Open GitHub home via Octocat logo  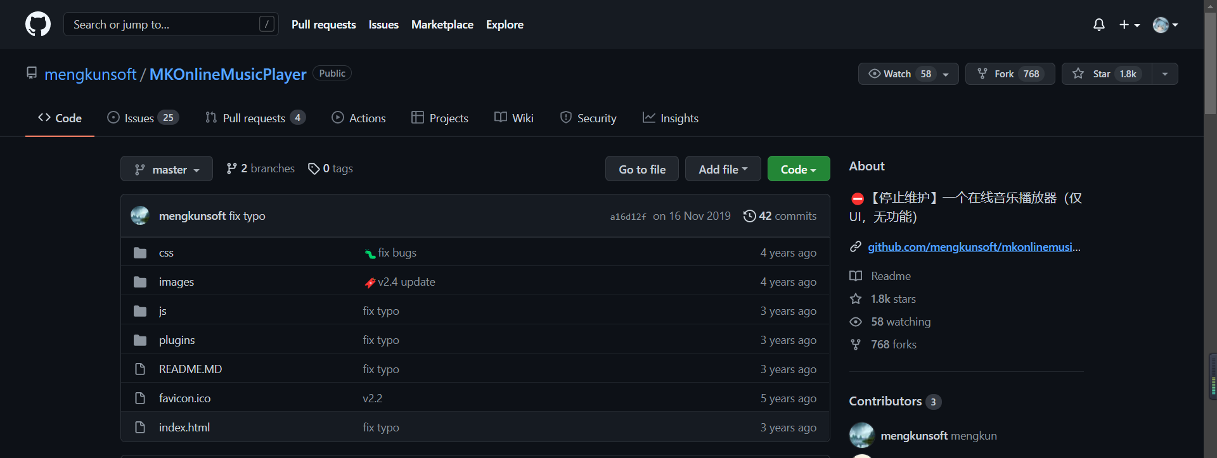point(38,24)
